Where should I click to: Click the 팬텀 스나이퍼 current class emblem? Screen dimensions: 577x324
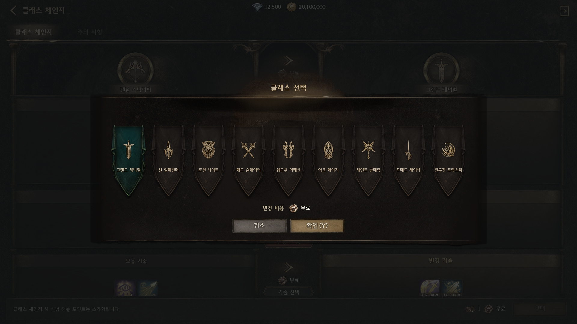[x=136, y=71]
